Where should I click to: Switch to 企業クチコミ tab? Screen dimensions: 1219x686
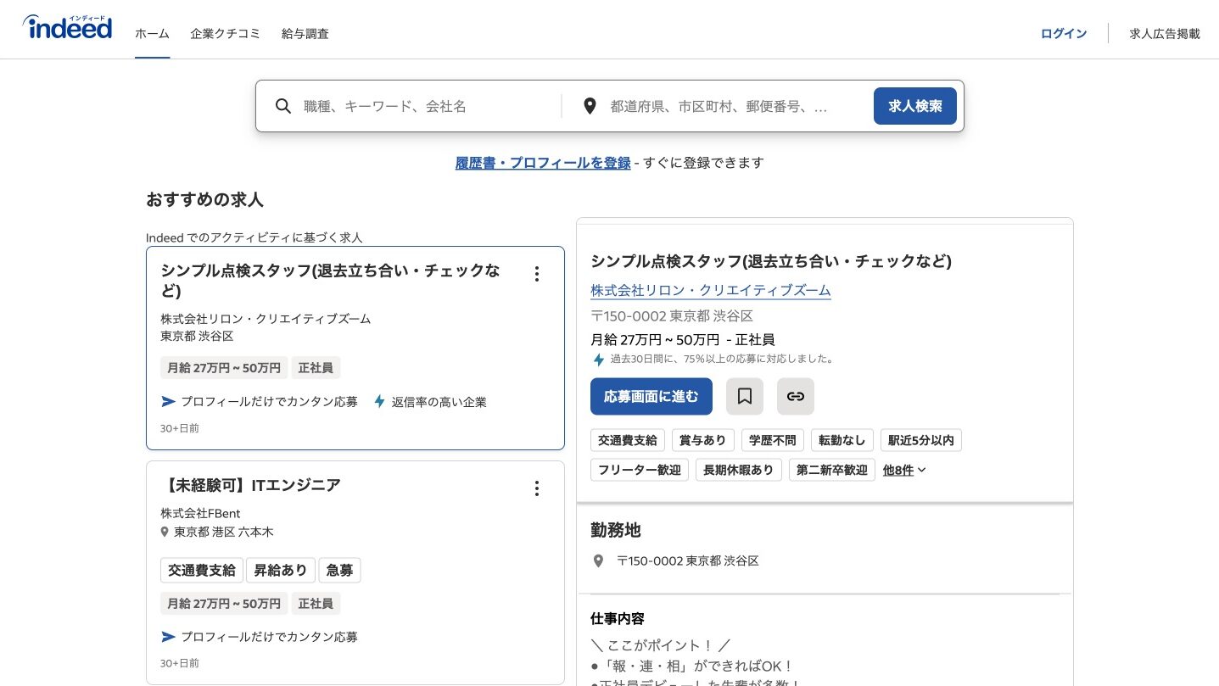point(225,34)
